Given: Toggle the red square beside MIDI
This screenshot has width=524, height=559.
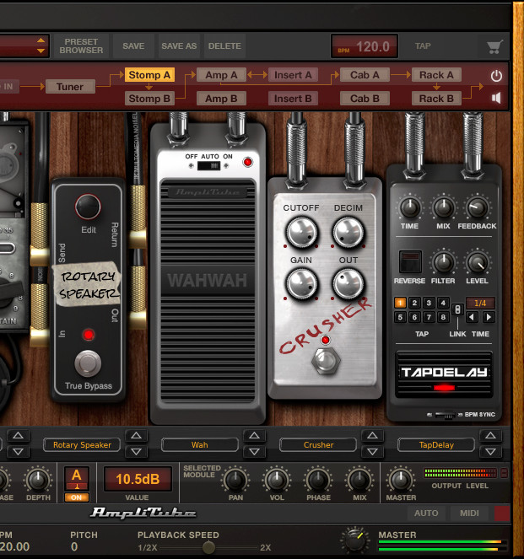Looking at the screenshot, I should pyautogui.click(x=502, y=513).
